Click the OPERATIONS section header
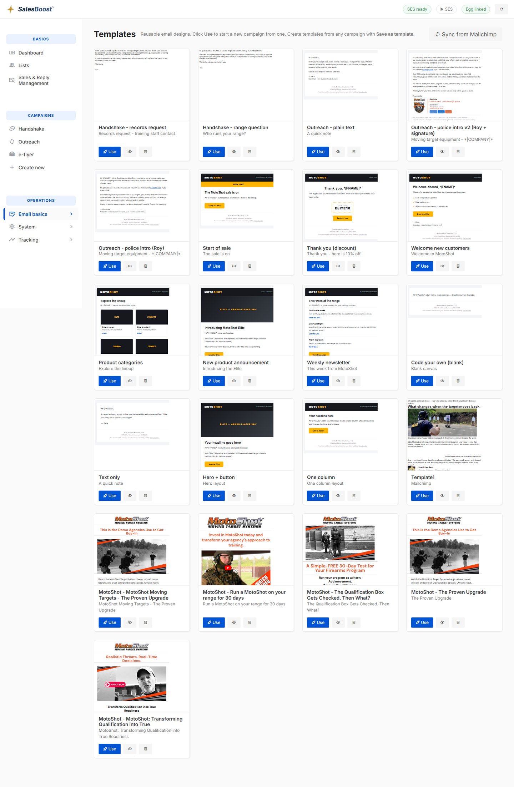The width and height of the screenshot is (514, 787). 41,201
